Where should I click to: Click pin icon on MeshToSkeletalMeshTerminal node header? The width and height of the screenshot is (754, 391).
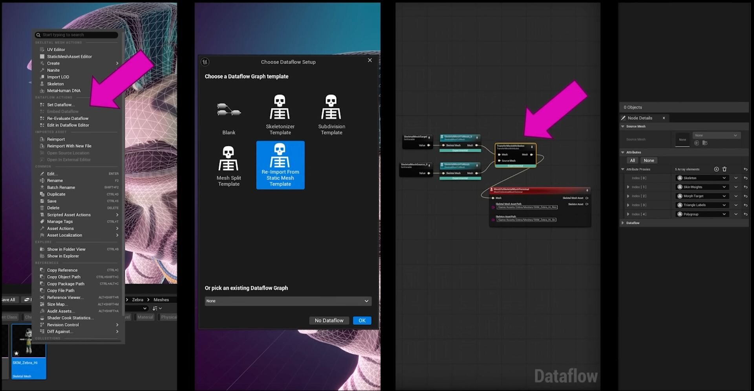(587, 190)
